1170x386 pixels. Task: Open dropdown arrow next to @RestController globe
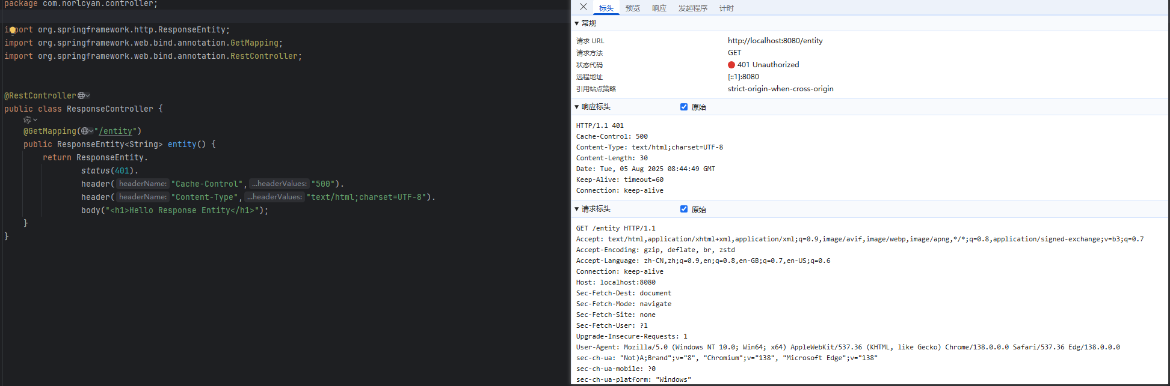tap(88, 95)
